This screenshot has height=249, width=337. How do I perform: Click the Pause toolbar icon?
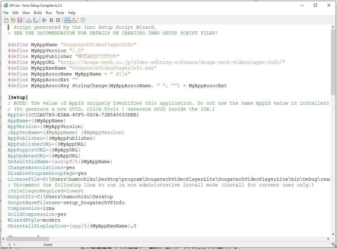pos(51,20)
